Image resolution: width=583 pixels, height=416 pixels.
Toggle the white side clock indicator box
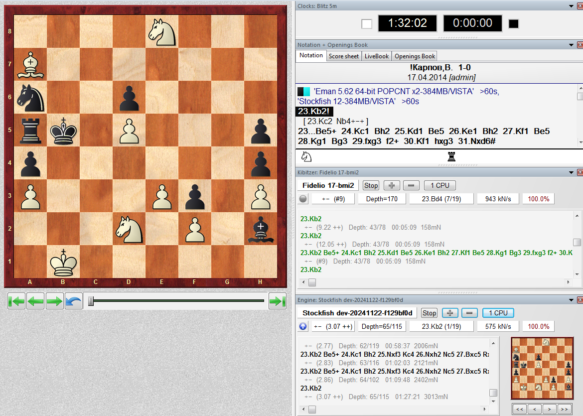click(366, 24)
